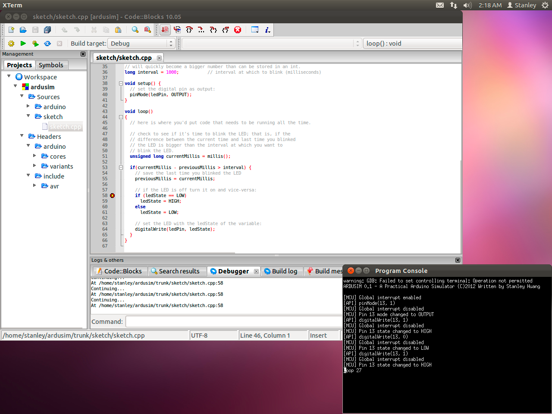Collapse the code fold at void loop
552x414 pixels.
coord(121,116)
